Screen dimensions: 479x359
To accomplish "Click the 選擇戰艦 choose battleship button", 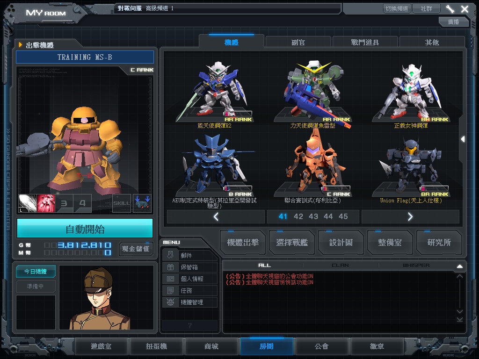I will click(292, 243).
